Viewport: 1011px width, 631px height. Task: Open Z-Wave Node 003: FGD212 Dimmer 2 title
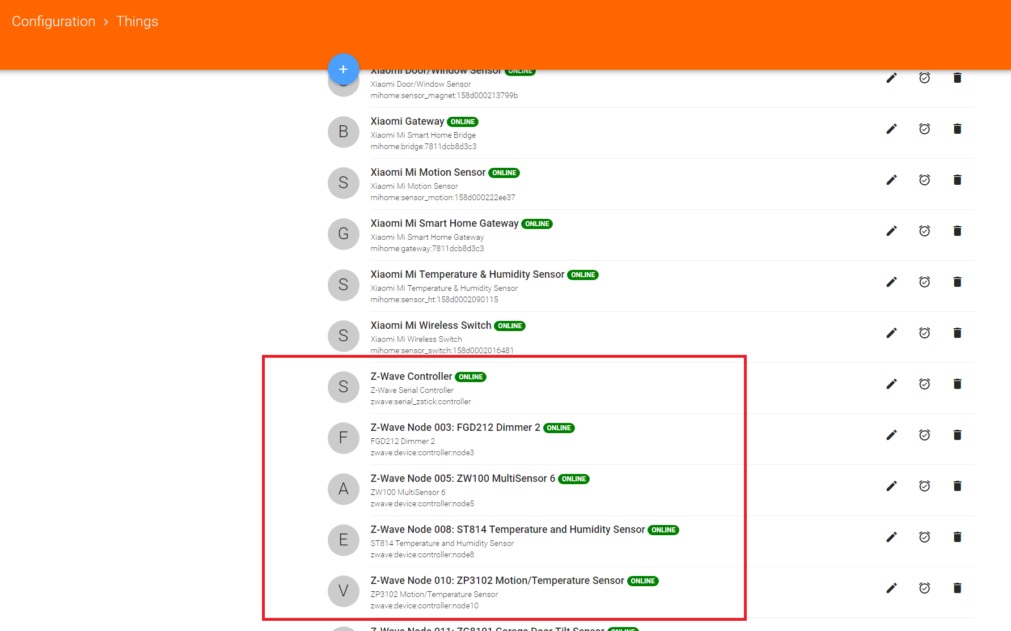pos(455,427)
